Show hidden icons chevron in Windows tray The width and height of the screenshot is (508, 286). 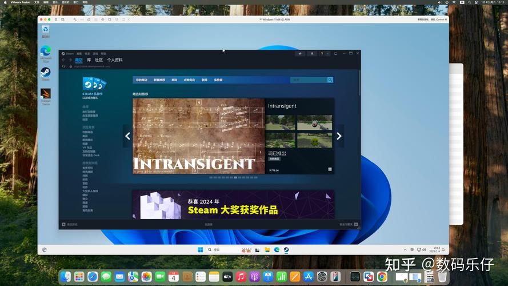pos(405,250)
